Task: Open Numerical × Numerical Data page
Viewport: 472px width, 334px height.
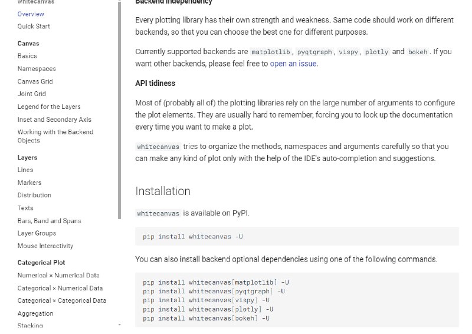Action: 58,276
